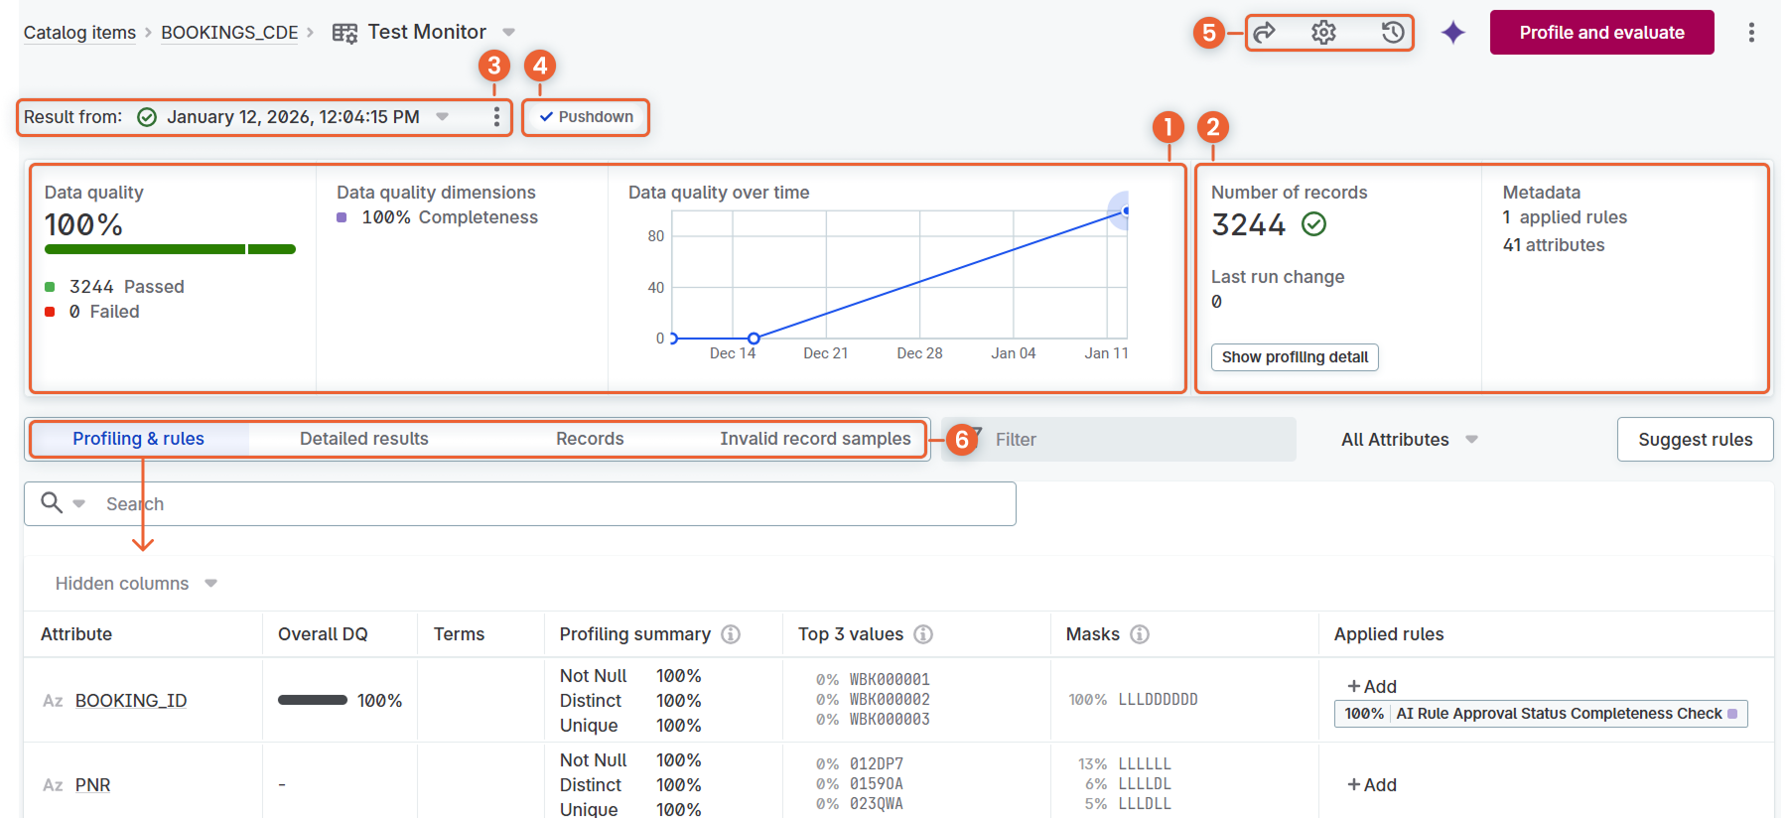This screenshot has width=1786, height=818.
Task: Click the Profile and evaluate button
Action: point(1601,33)
